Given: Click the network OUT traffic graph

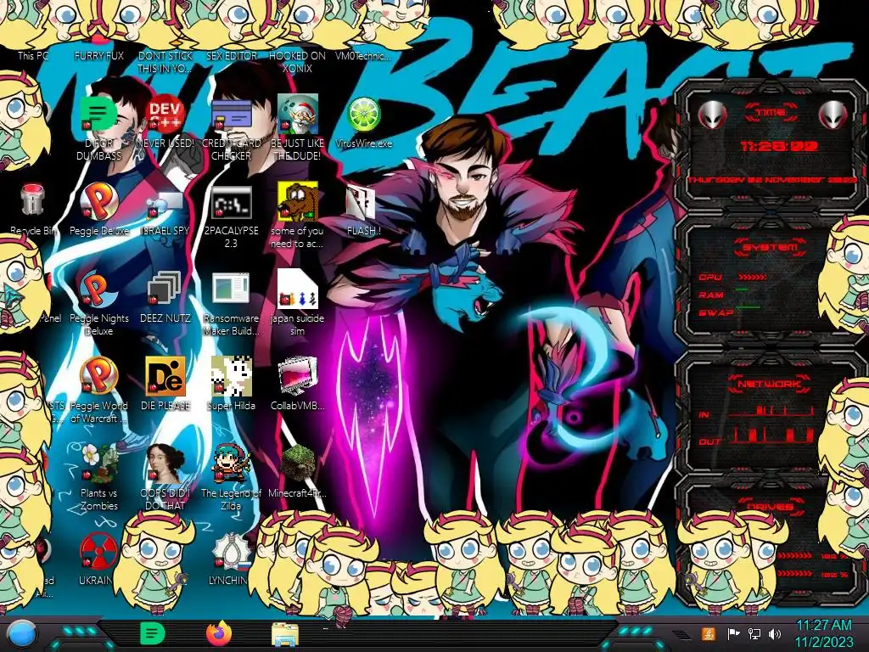Looking at the screenshot, I should point(771,435).
